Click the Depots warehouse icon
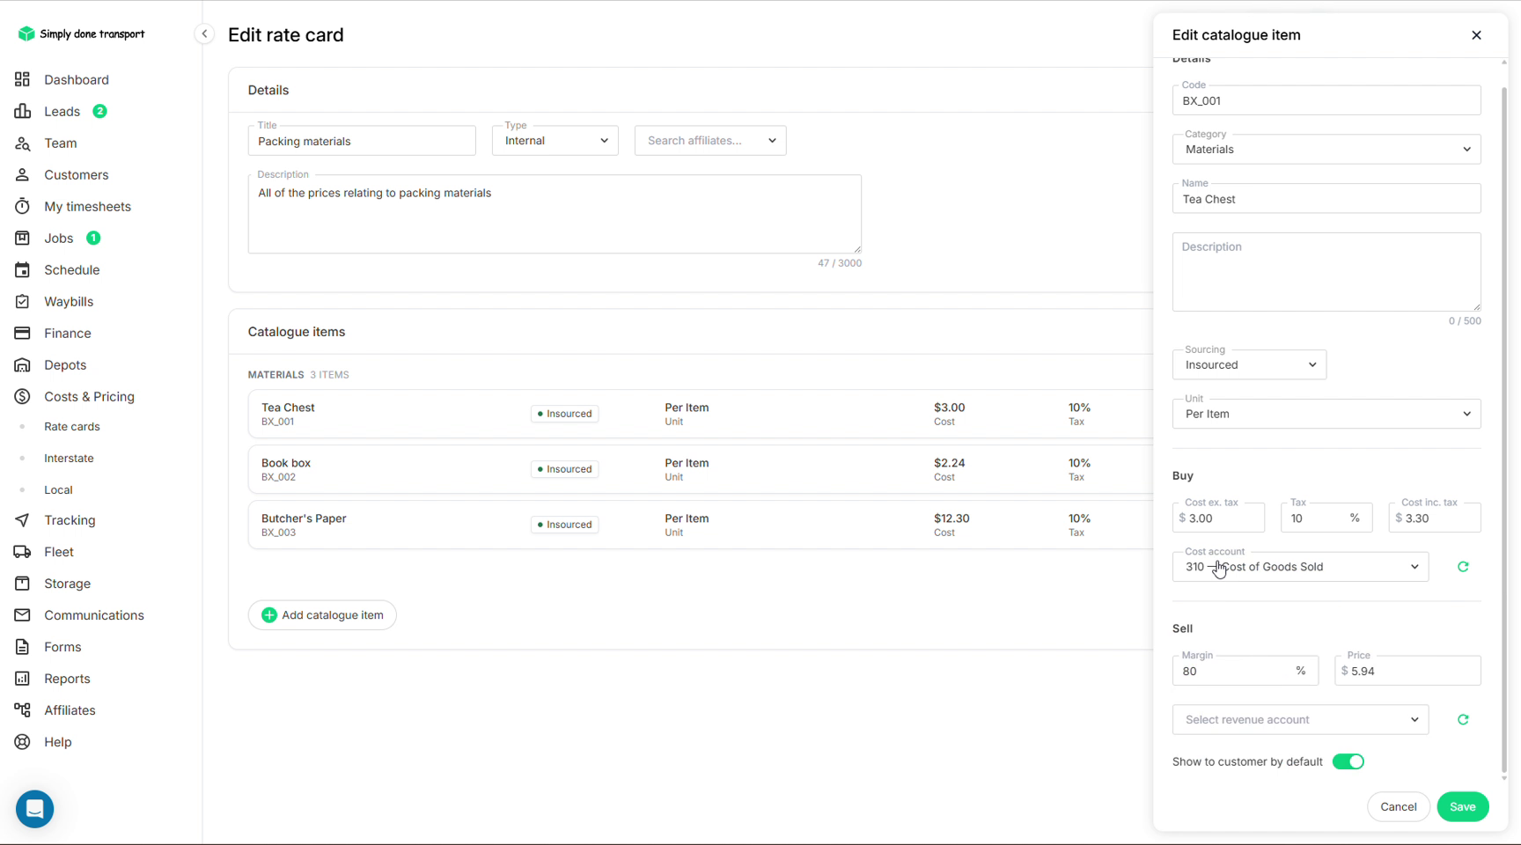 point(22,364)
